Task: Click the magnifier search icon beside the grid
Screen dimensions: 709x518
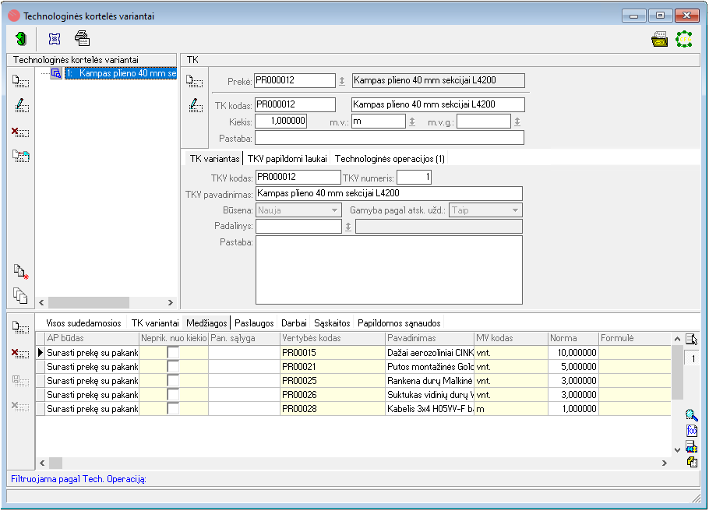Action: point(691,415)
